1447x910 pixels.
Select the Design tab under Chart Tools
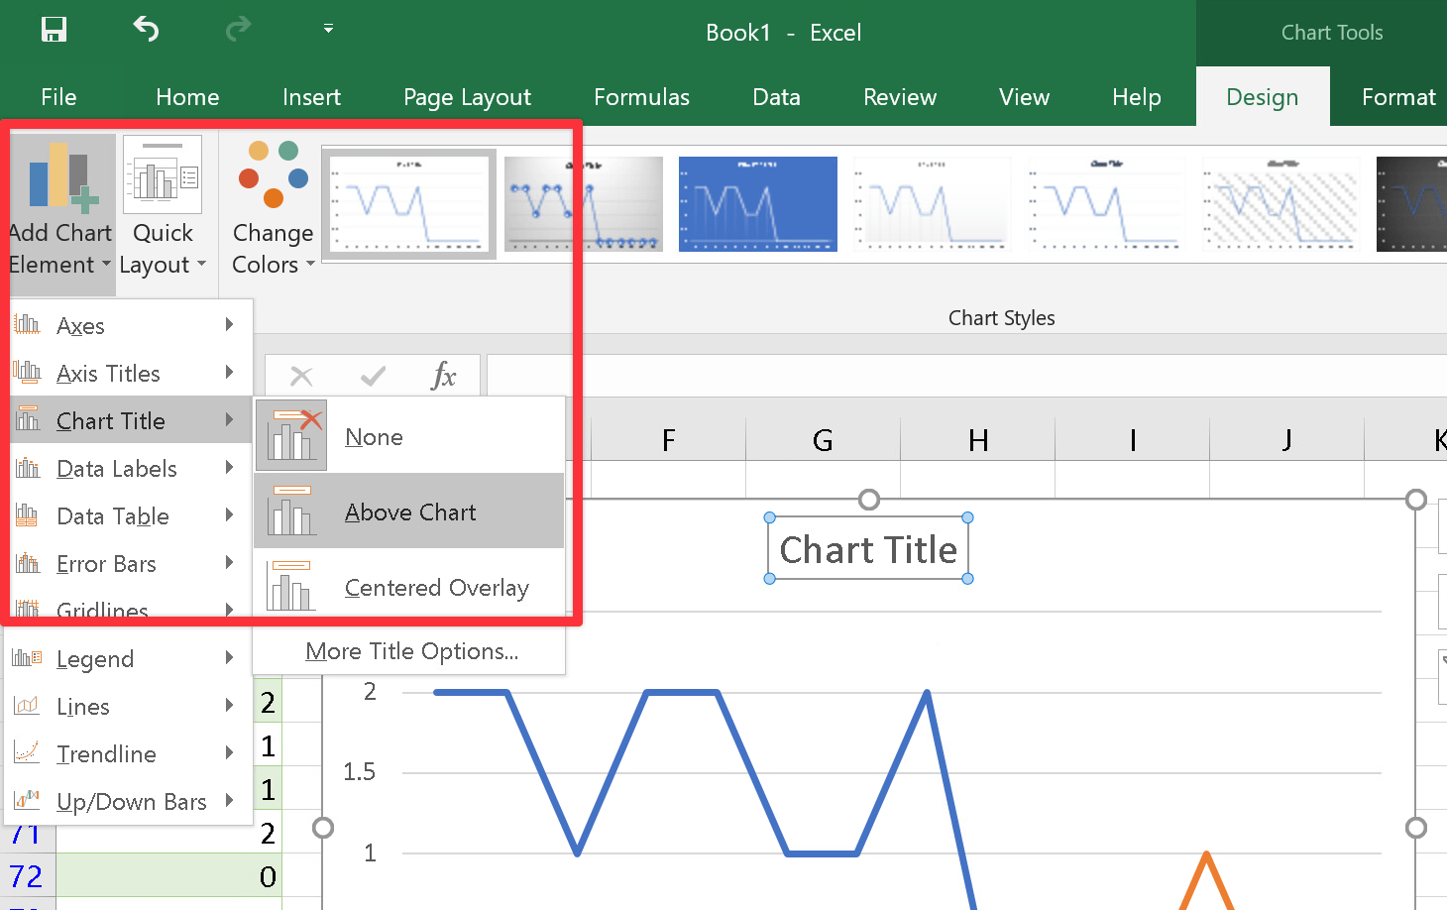pos(1263,97)
